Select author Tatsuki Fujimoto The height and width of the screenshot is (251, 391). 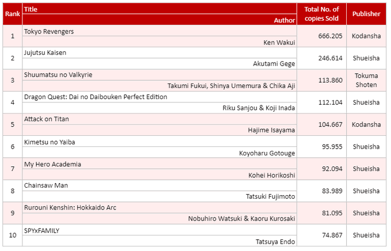point(270,196)
